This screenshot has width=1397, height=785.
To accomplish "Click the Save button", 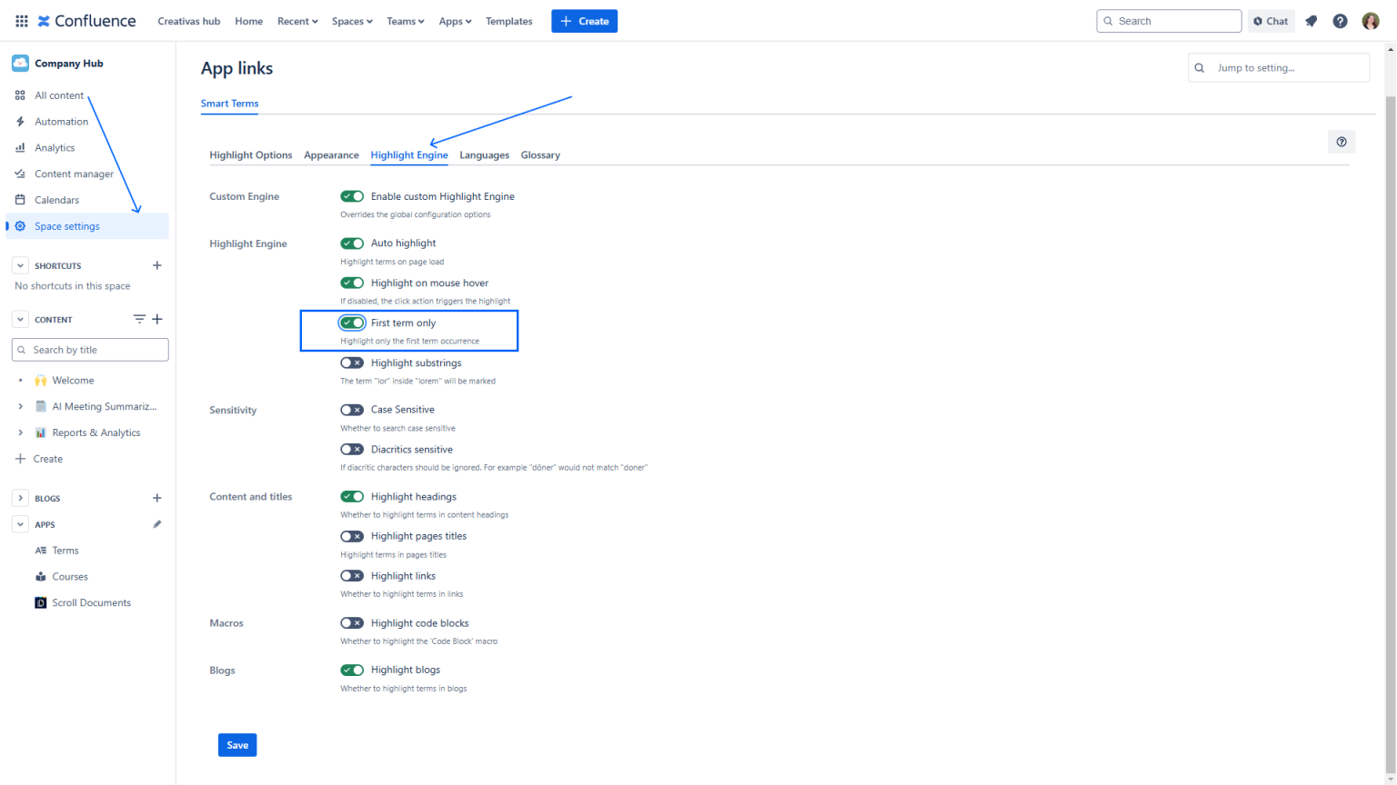I will (236, 744).
